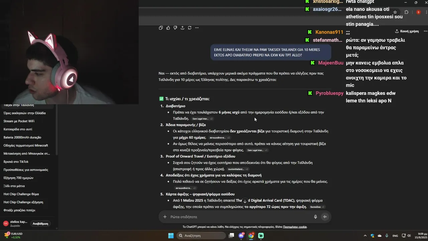Click the Pyrobluespy username in chat overlay
Image resolution: width=428 pixels, height=241 pixels.
(329, 93)
